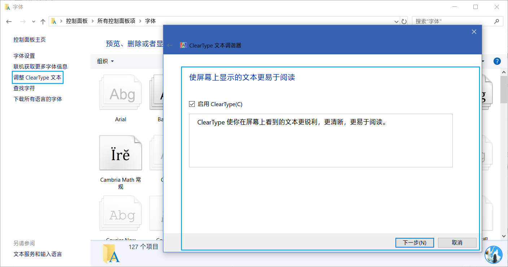
Task: Click 联机获取更多字体信息 link
Action: click(40, 67)
